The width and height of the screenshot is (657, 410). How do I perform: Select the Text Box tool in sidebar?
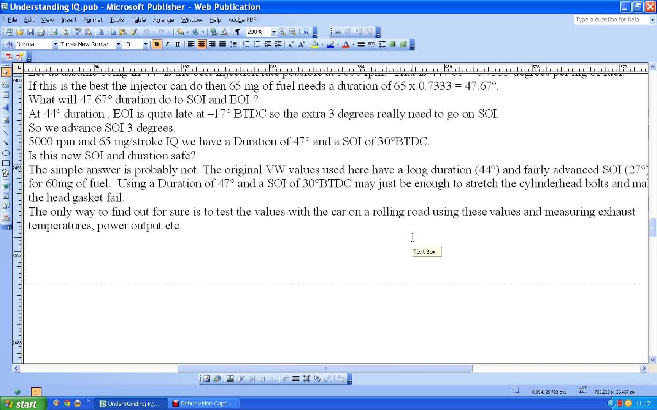point(6,84)
